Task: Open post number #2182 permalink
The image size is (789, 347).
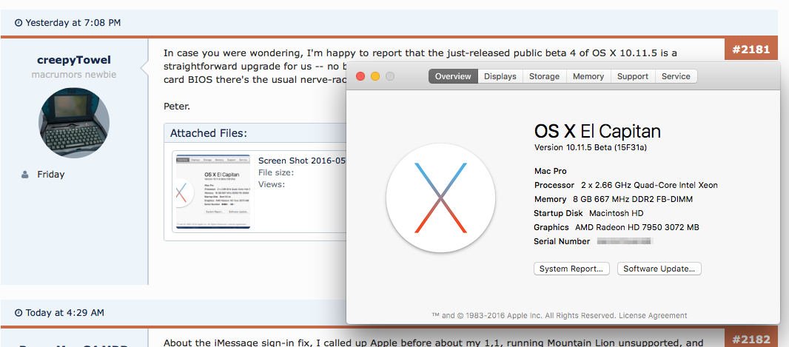Action: coord(751,338)
